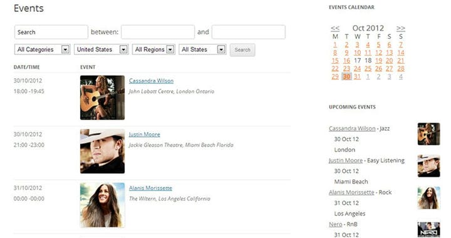The width and height of the screenshot is (451, 238).
Task: Click small Justin Moore thumbnail in sidebar
Action: click(428, 166)
